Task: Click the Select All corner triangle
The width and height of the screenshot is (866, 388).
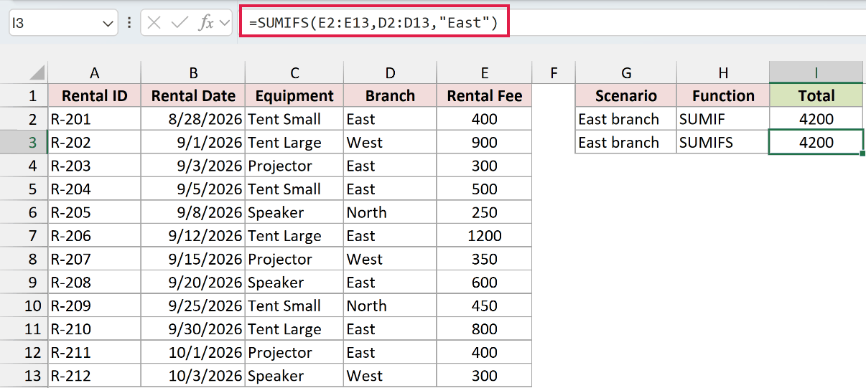Action: (x=36, y=73)
